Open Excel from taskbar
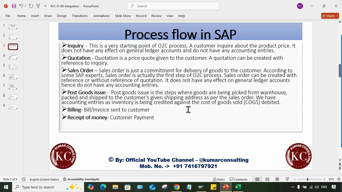342x192 pixels. coord(238,187)
